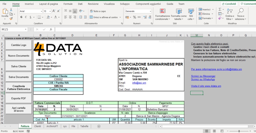Click the Cambia Logo button
The width and height of the screenshot is (256, 133).
pyautogui.click(x=18, y=45)
